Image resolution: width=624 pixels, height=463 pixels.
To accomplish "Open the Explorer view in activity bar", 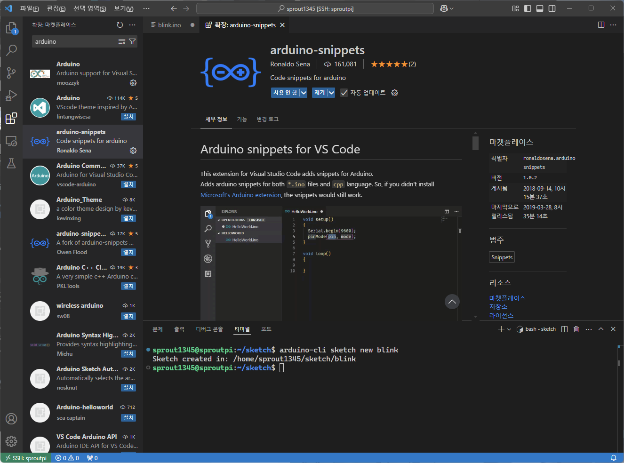I will [11, 28].
